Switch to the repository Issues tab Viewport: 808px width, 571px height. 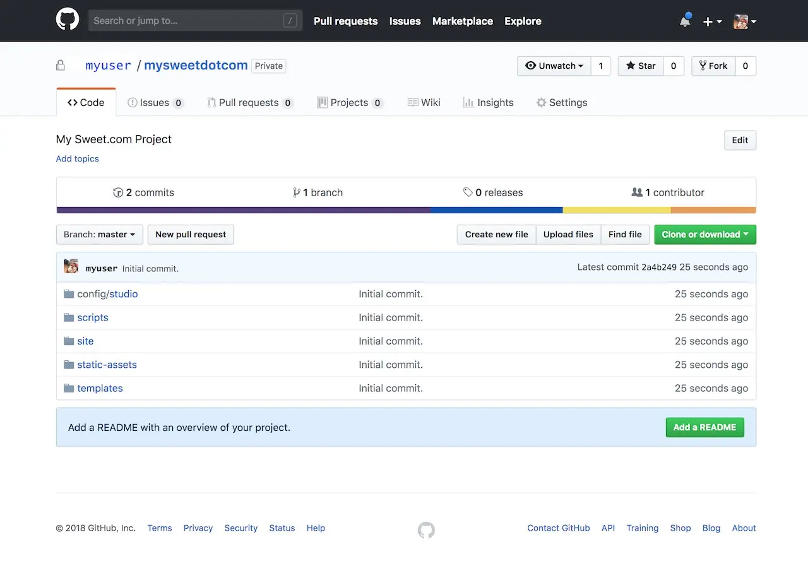(x=155, y=102)
